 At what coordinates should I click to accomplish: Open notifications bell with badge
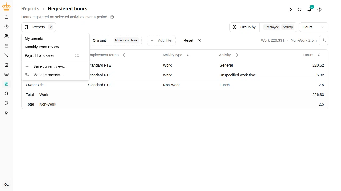coord(309,10)
